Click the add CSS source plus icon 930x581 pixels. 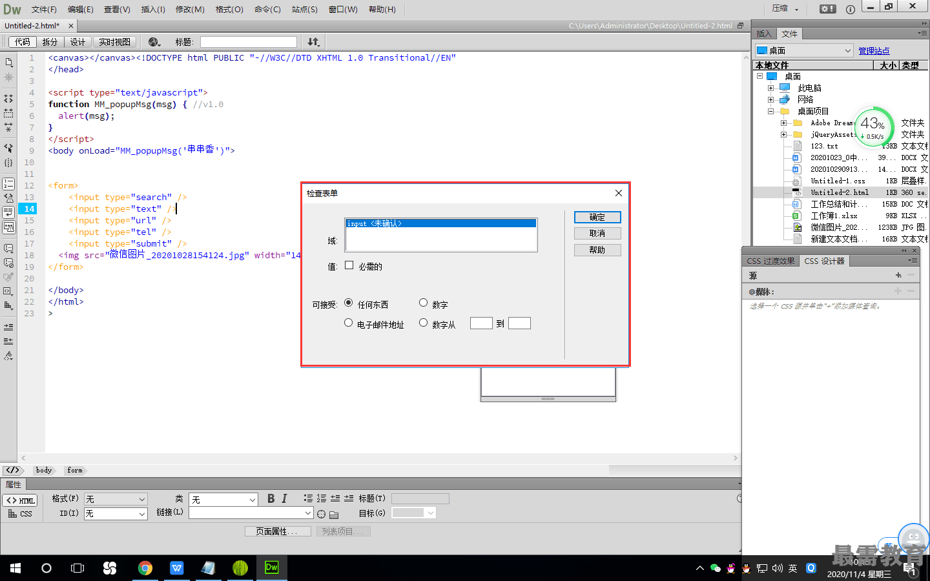(898, 275)
